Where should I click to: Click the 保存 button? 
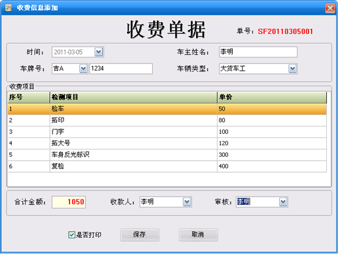click(140, 234)
